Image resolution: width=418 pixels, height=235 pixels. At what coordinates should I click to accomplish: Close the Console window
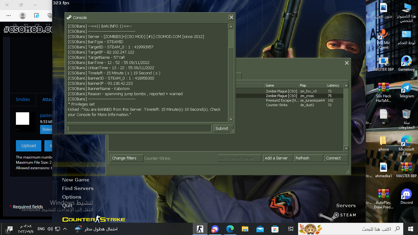point(231,17)
